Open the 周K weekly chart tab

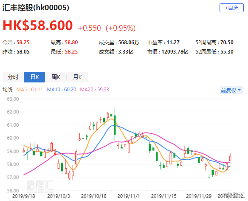coord(56,77)
